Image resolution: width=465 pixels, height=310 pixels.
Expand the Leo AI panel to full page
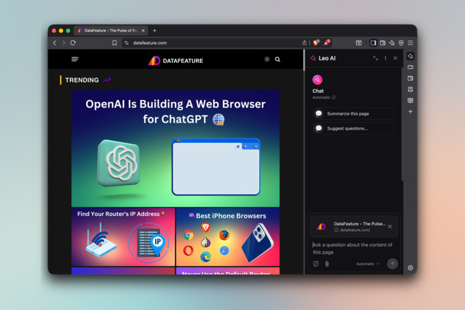(375, 58)
